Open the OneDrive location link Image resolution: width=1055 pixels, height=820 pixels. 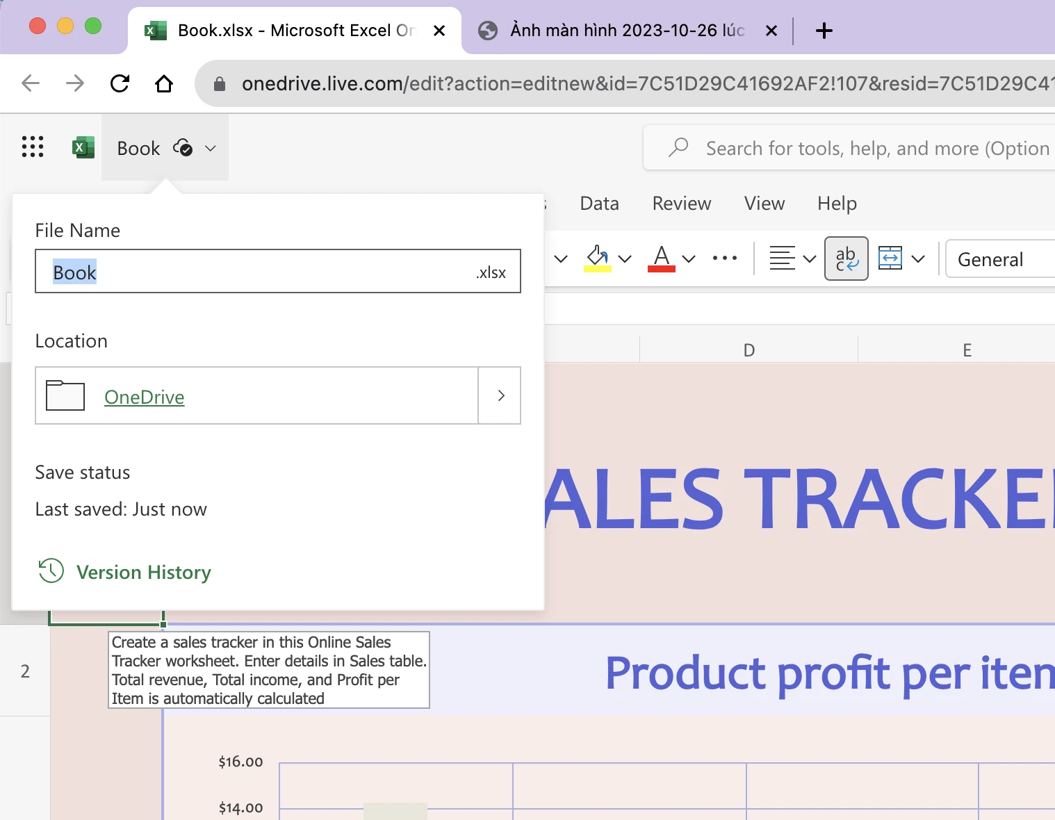(x=145, y=397)
